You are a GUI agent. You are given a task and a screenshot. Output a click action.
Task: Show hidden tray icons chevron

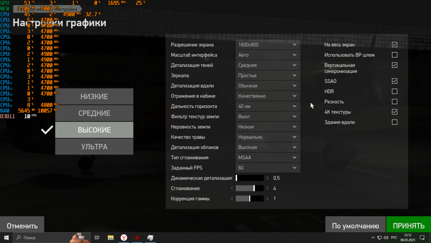(x=373, y=237)
